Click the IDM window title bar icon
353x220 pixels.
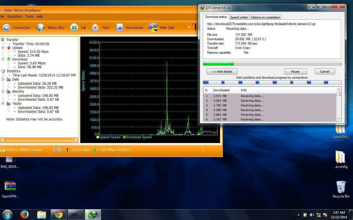pyautogui.click(x=202, y=8)
